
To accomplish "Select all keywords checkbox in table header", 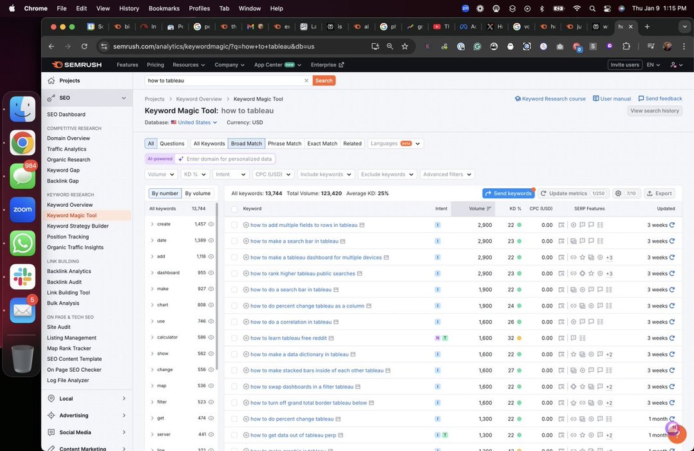I will click(x=234, y=209).
